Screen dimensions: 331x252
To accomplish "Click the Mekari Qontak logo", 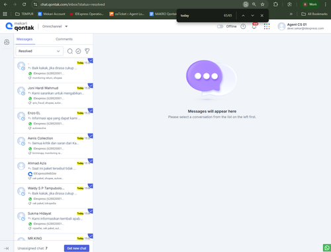I will coord(20,26).
